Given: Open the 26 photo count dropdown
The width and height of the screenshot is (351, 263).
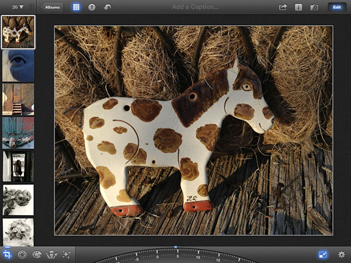Looking at the screenshot, I should (x=18, y=7).
